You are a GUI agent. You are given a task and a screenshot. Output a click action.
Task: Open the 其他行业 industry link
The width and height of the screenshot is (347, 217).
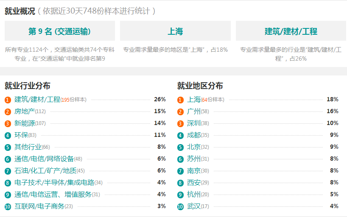(28, 147)
